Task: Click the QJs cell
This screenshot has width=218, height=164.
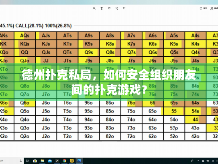Action: tap(46, 52)
